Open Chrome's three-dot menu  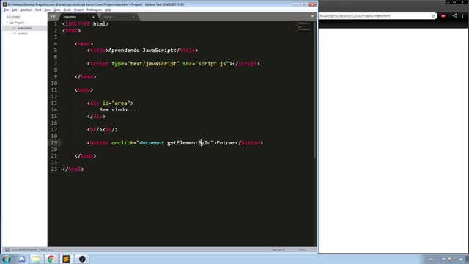pyautogui.click(x=462, y=16)
